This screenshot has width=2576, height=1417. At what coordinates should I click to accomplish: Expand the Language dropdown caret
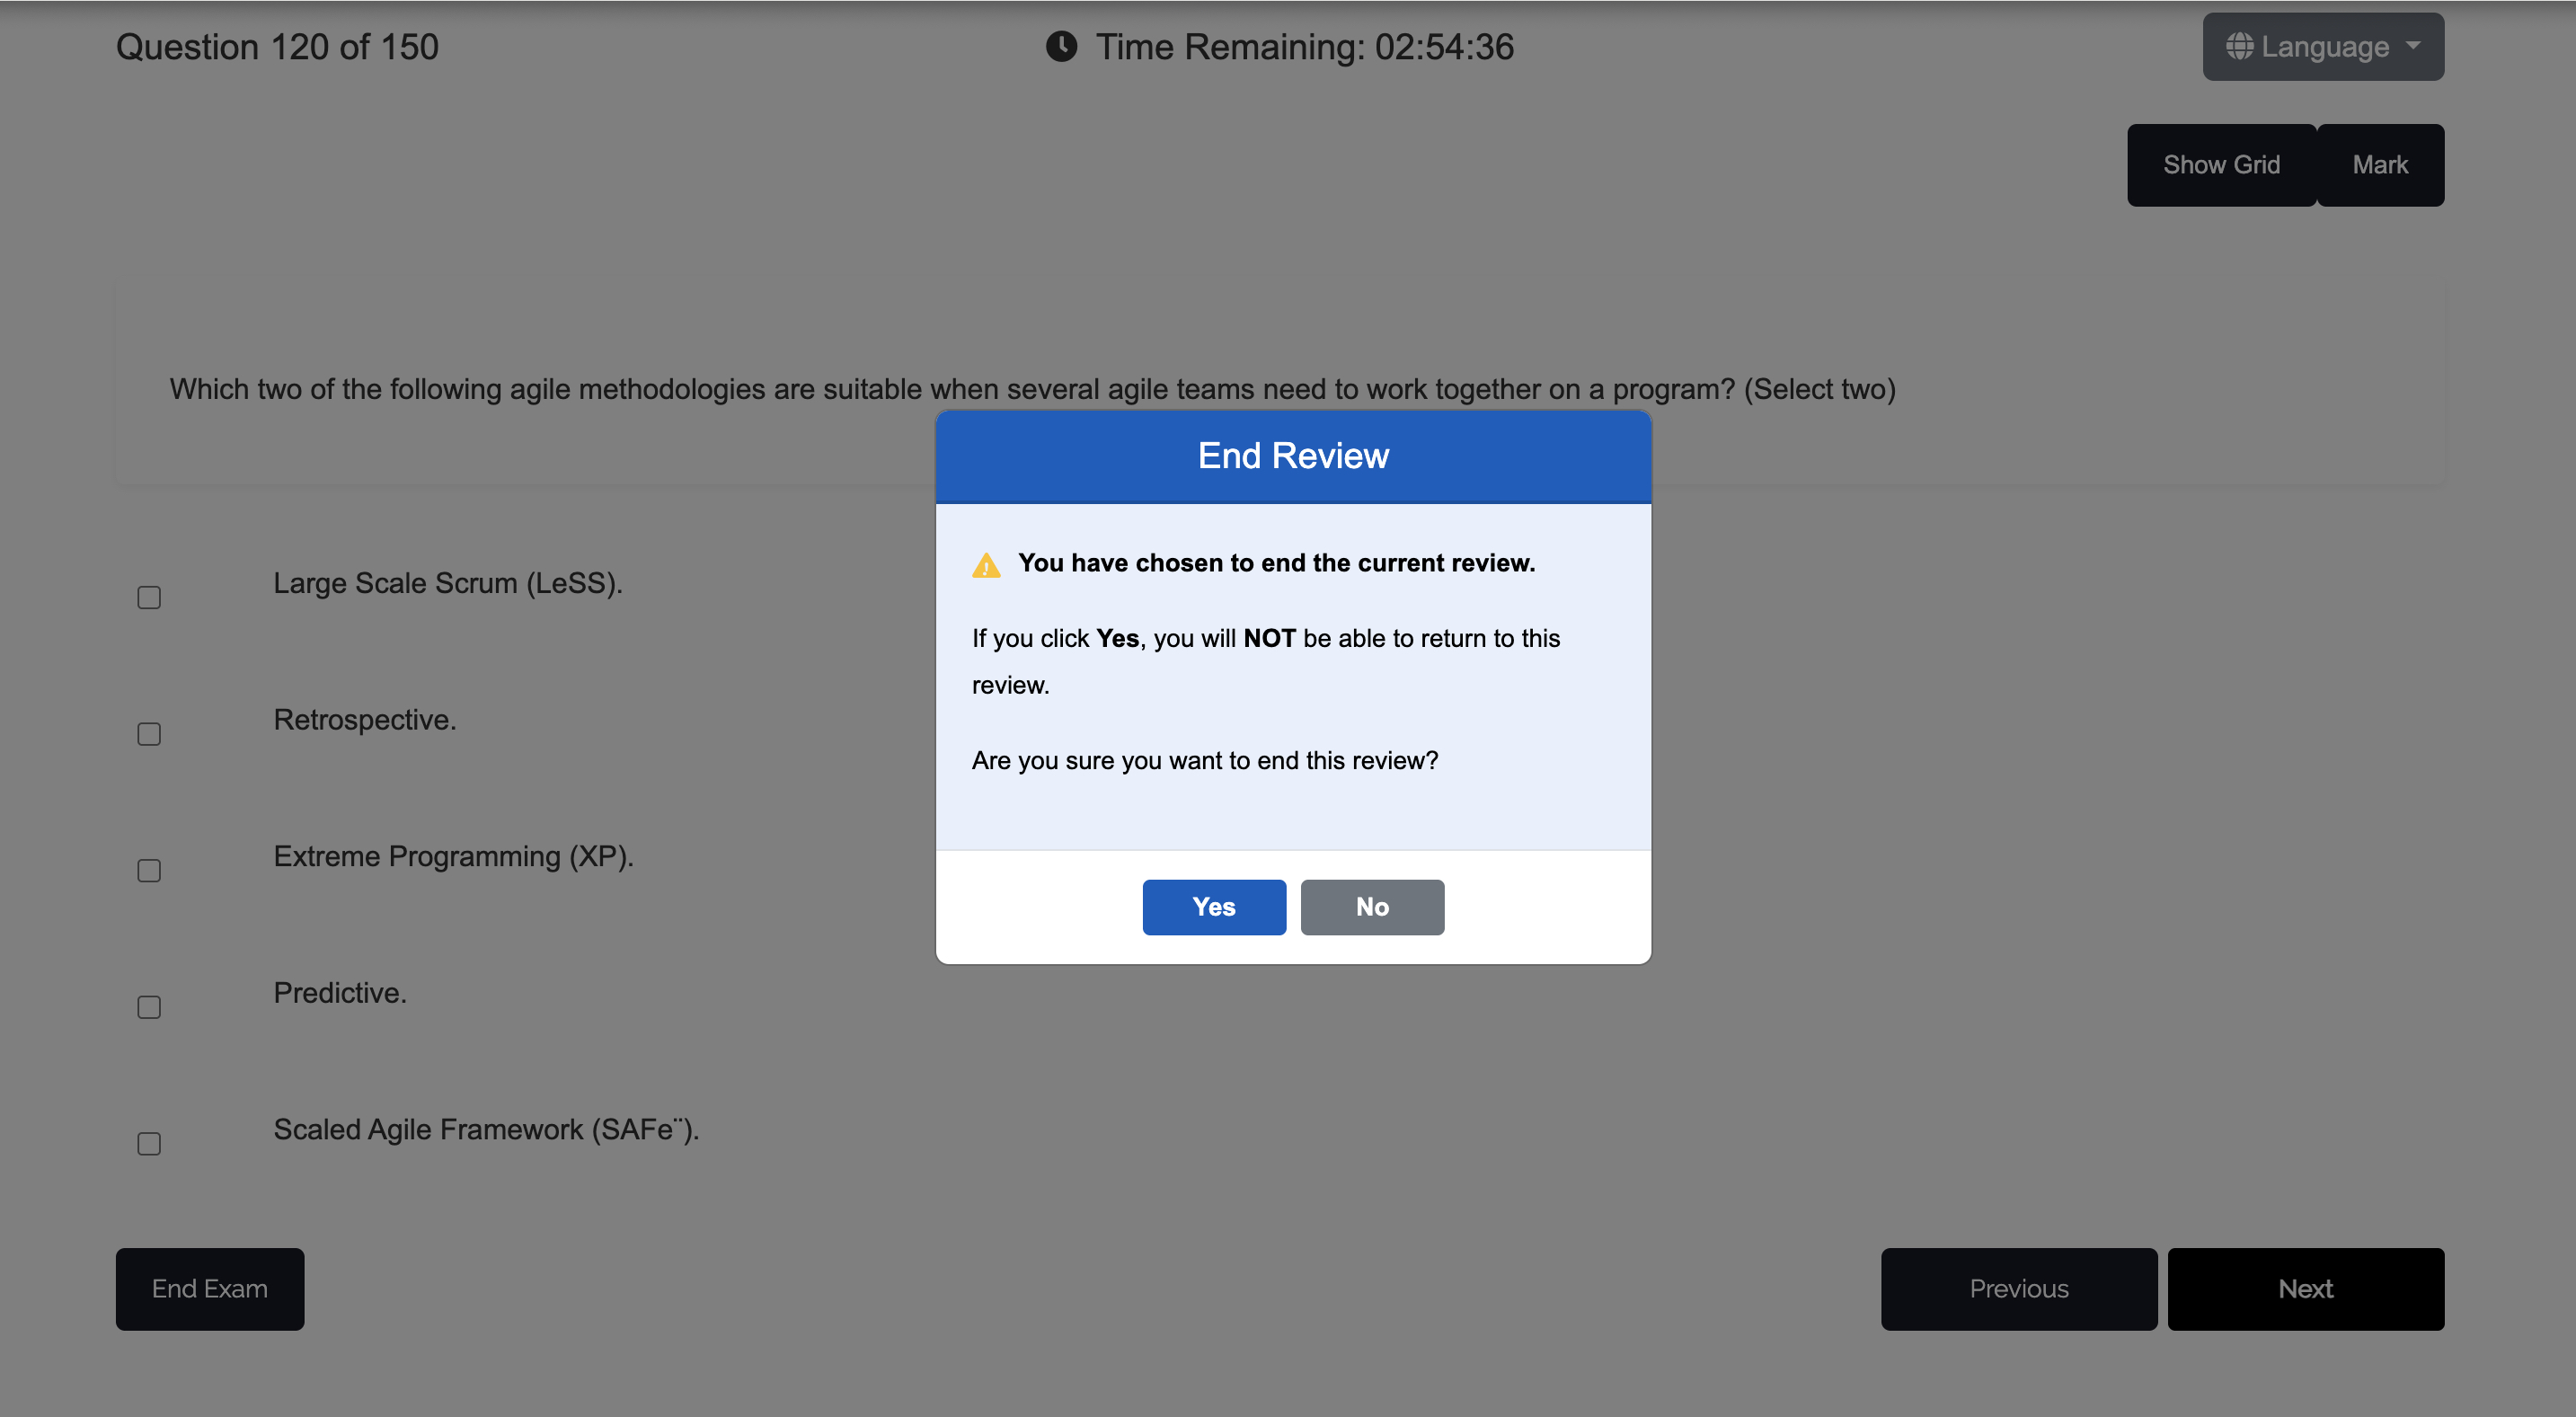point(2413,46)
